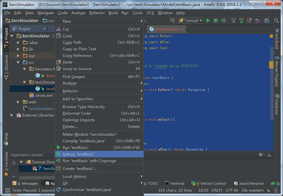Viewport: 283px width, 196px height.
Task: Toggle the 1: Project tool window
Action: 6,38
